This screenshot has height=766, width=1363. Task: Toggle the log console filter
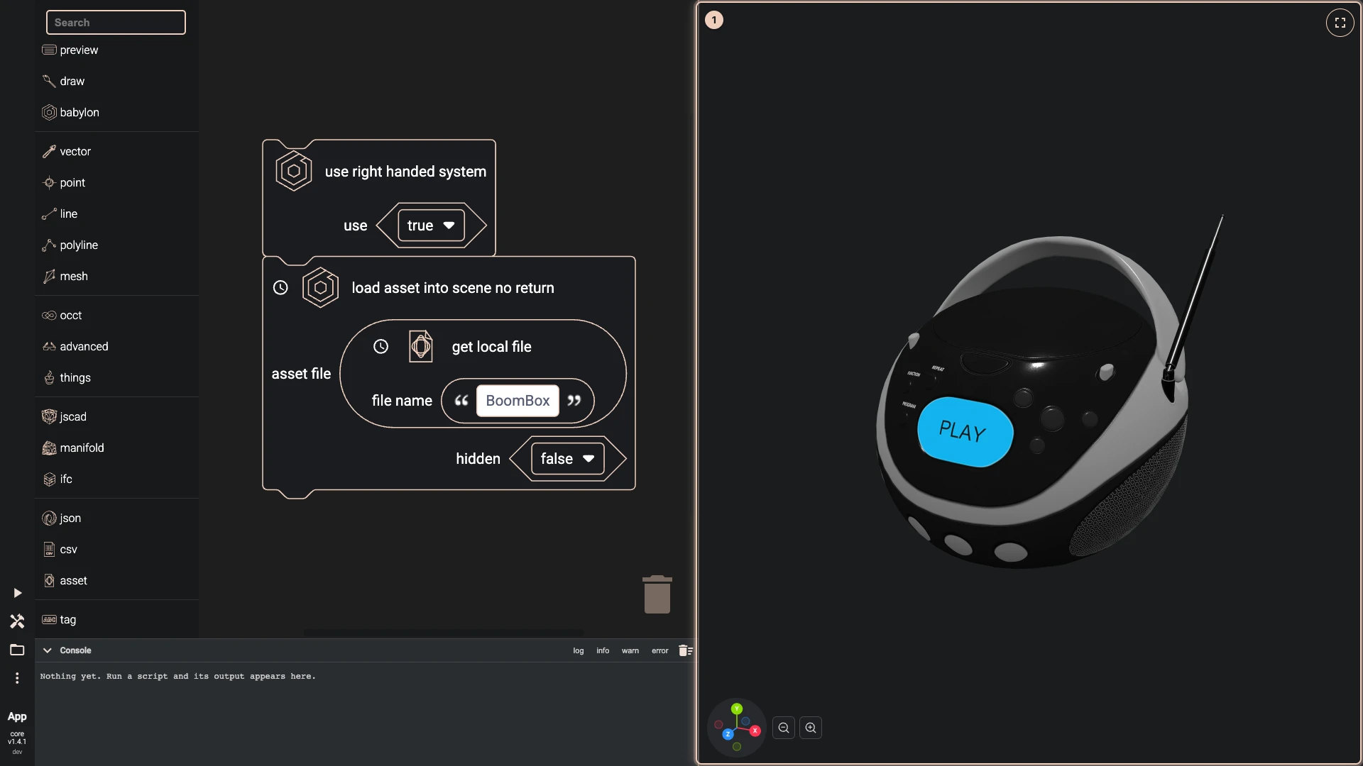579,650
